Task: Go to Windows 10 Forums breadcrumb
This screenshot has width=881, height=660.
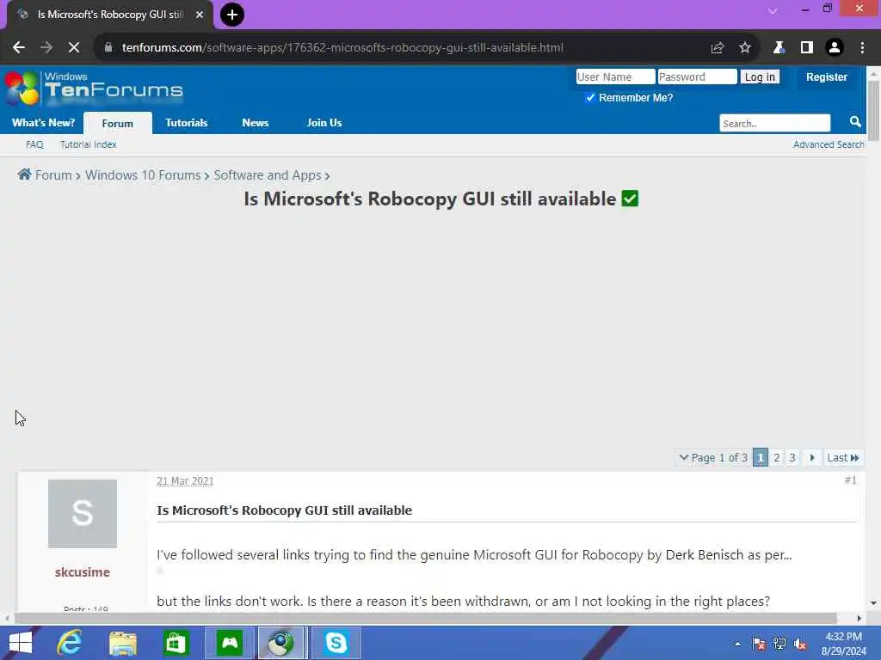Action: pos(143,175)
